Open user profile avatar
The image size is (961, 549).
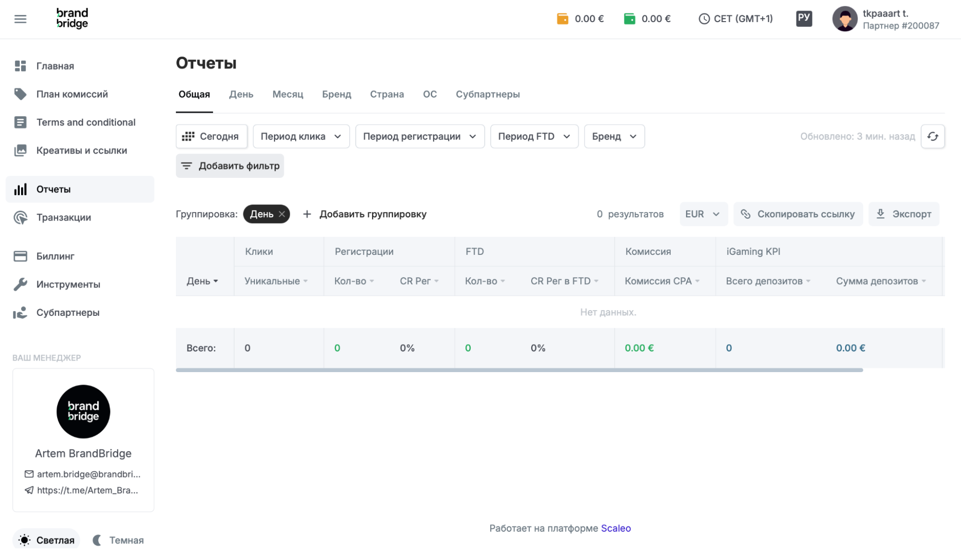click(845, 19)
